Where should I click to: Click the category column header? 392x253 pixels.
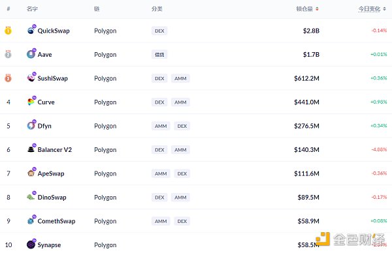pyautogui.click(x=157, y=9)
